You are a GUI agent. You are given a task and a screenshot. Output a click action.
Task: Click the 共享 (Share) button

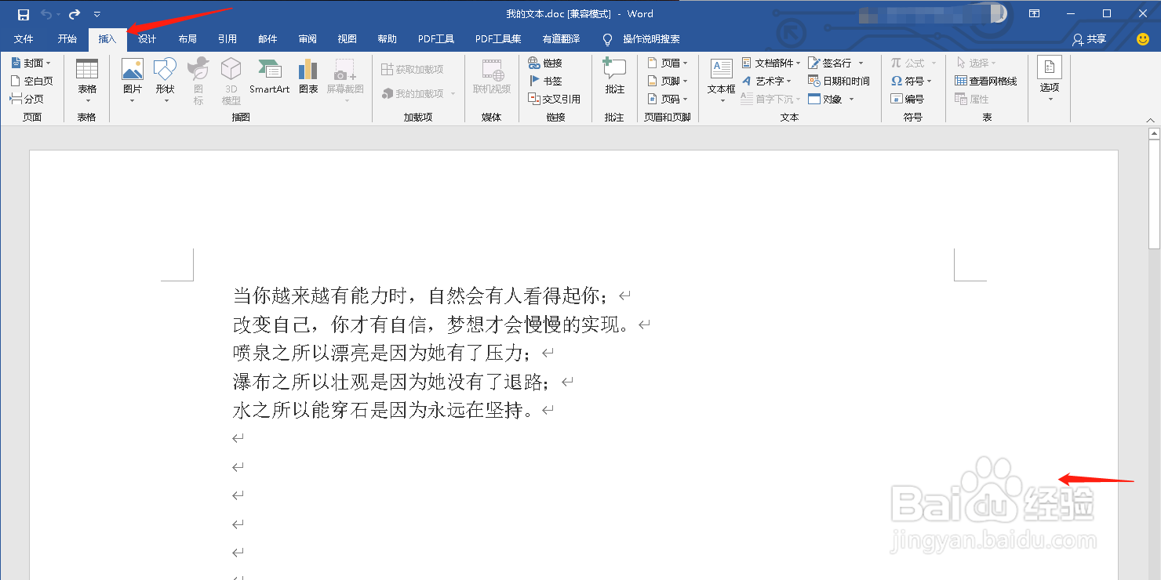[x=1090, y=39]
